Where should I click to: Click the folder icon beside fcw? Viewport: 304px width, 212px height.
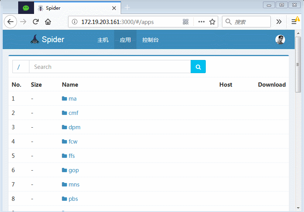(x=64, y=142)
